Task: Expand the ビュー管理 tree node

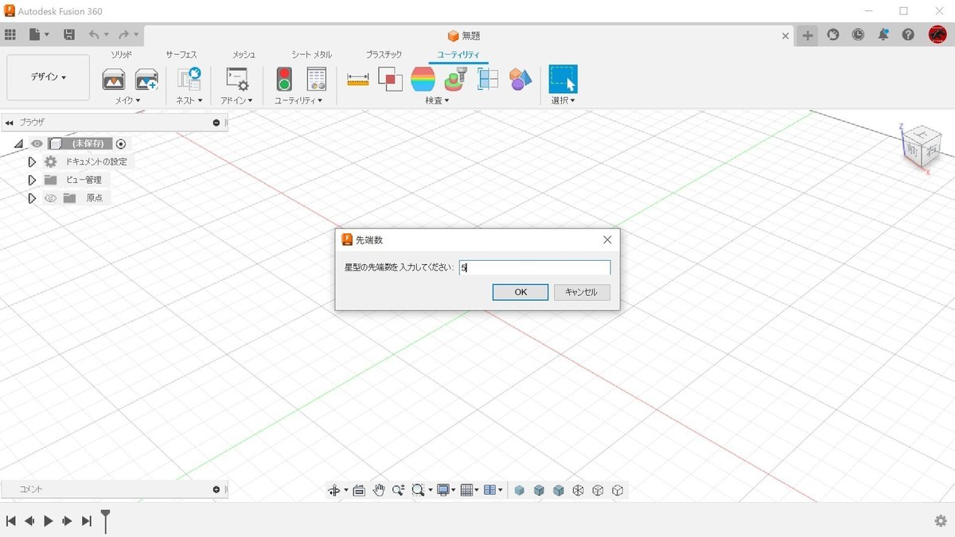Action: pyautogui.click(x=32, y=180)
